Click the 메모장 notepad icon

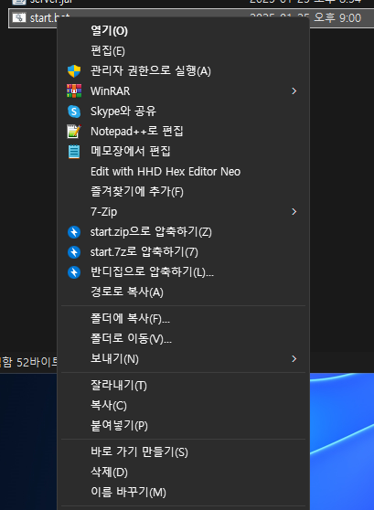coord(74,152)
